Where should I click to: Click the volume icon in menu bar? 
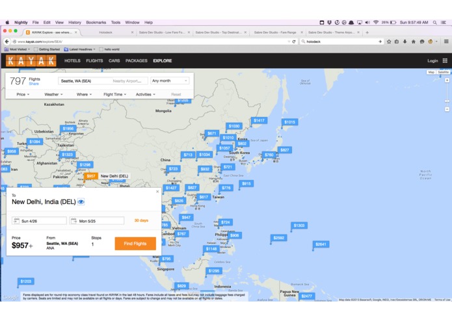pyautogui.click(x=367, y=23)
